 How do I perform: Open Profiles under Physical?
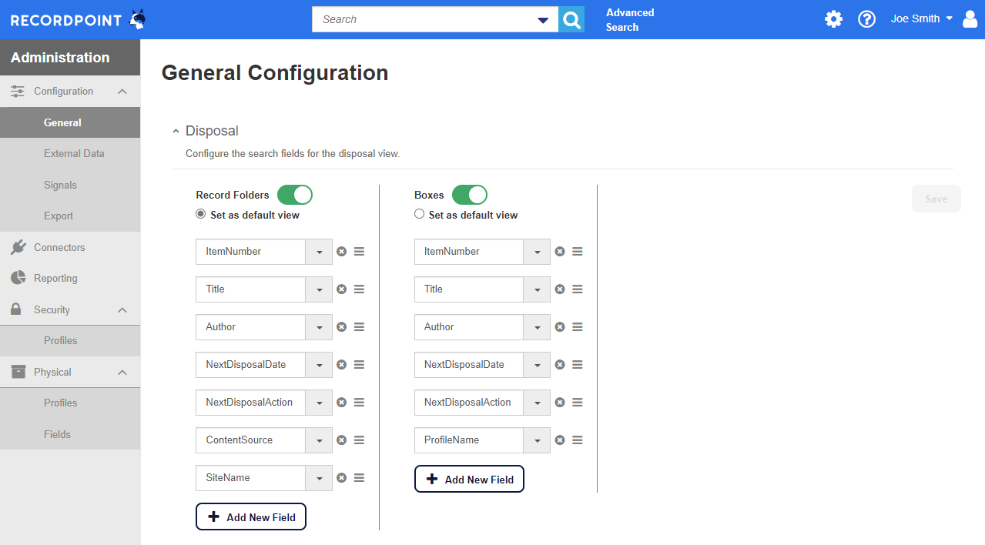pos(70,403)
